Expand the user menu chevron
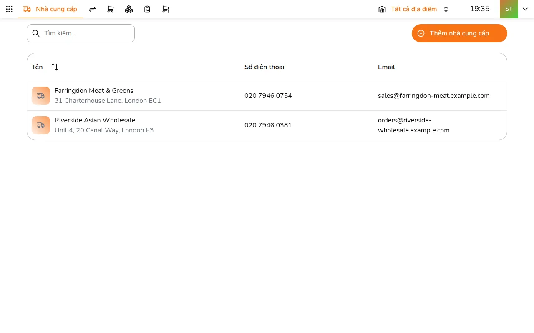 point(525,9)
